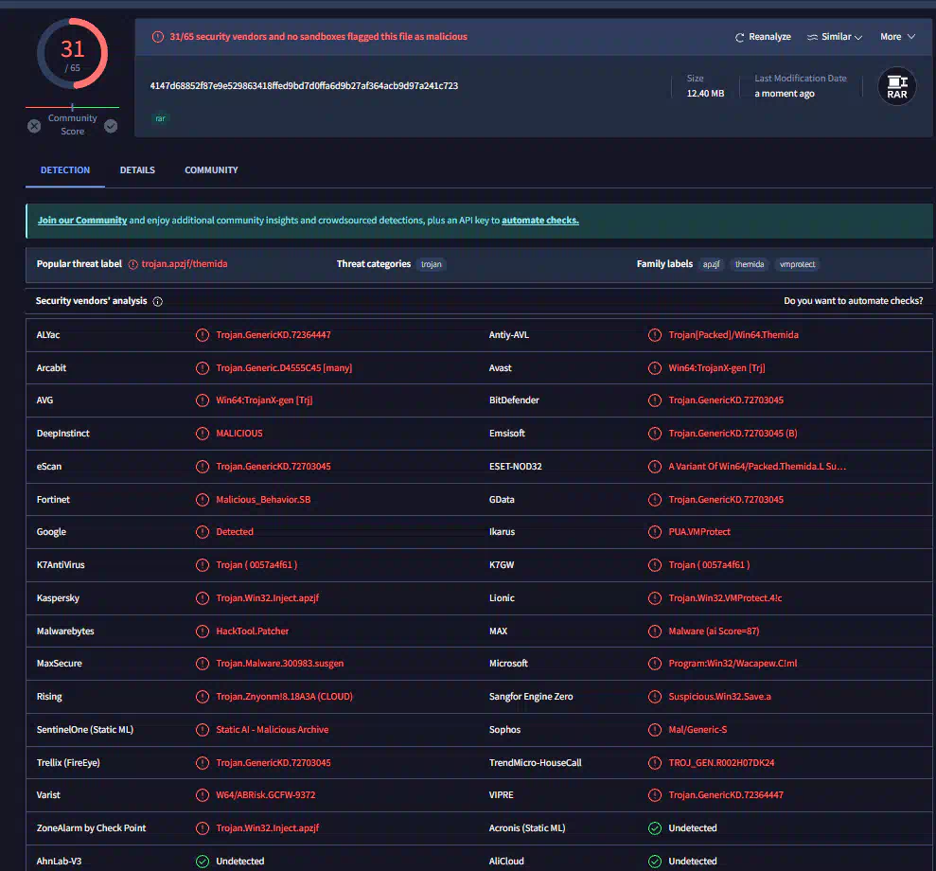Click info icon beside Security vendors' analysis
Viewport: 936px width, 871px height.
pyautogui.click(x=158, y=301)
